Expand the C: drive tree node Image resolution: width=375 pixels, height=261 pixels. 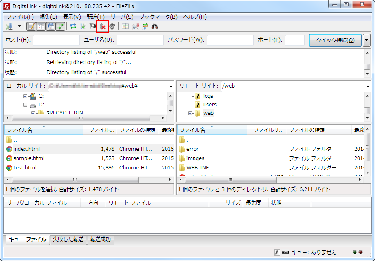tap(25, 96)
